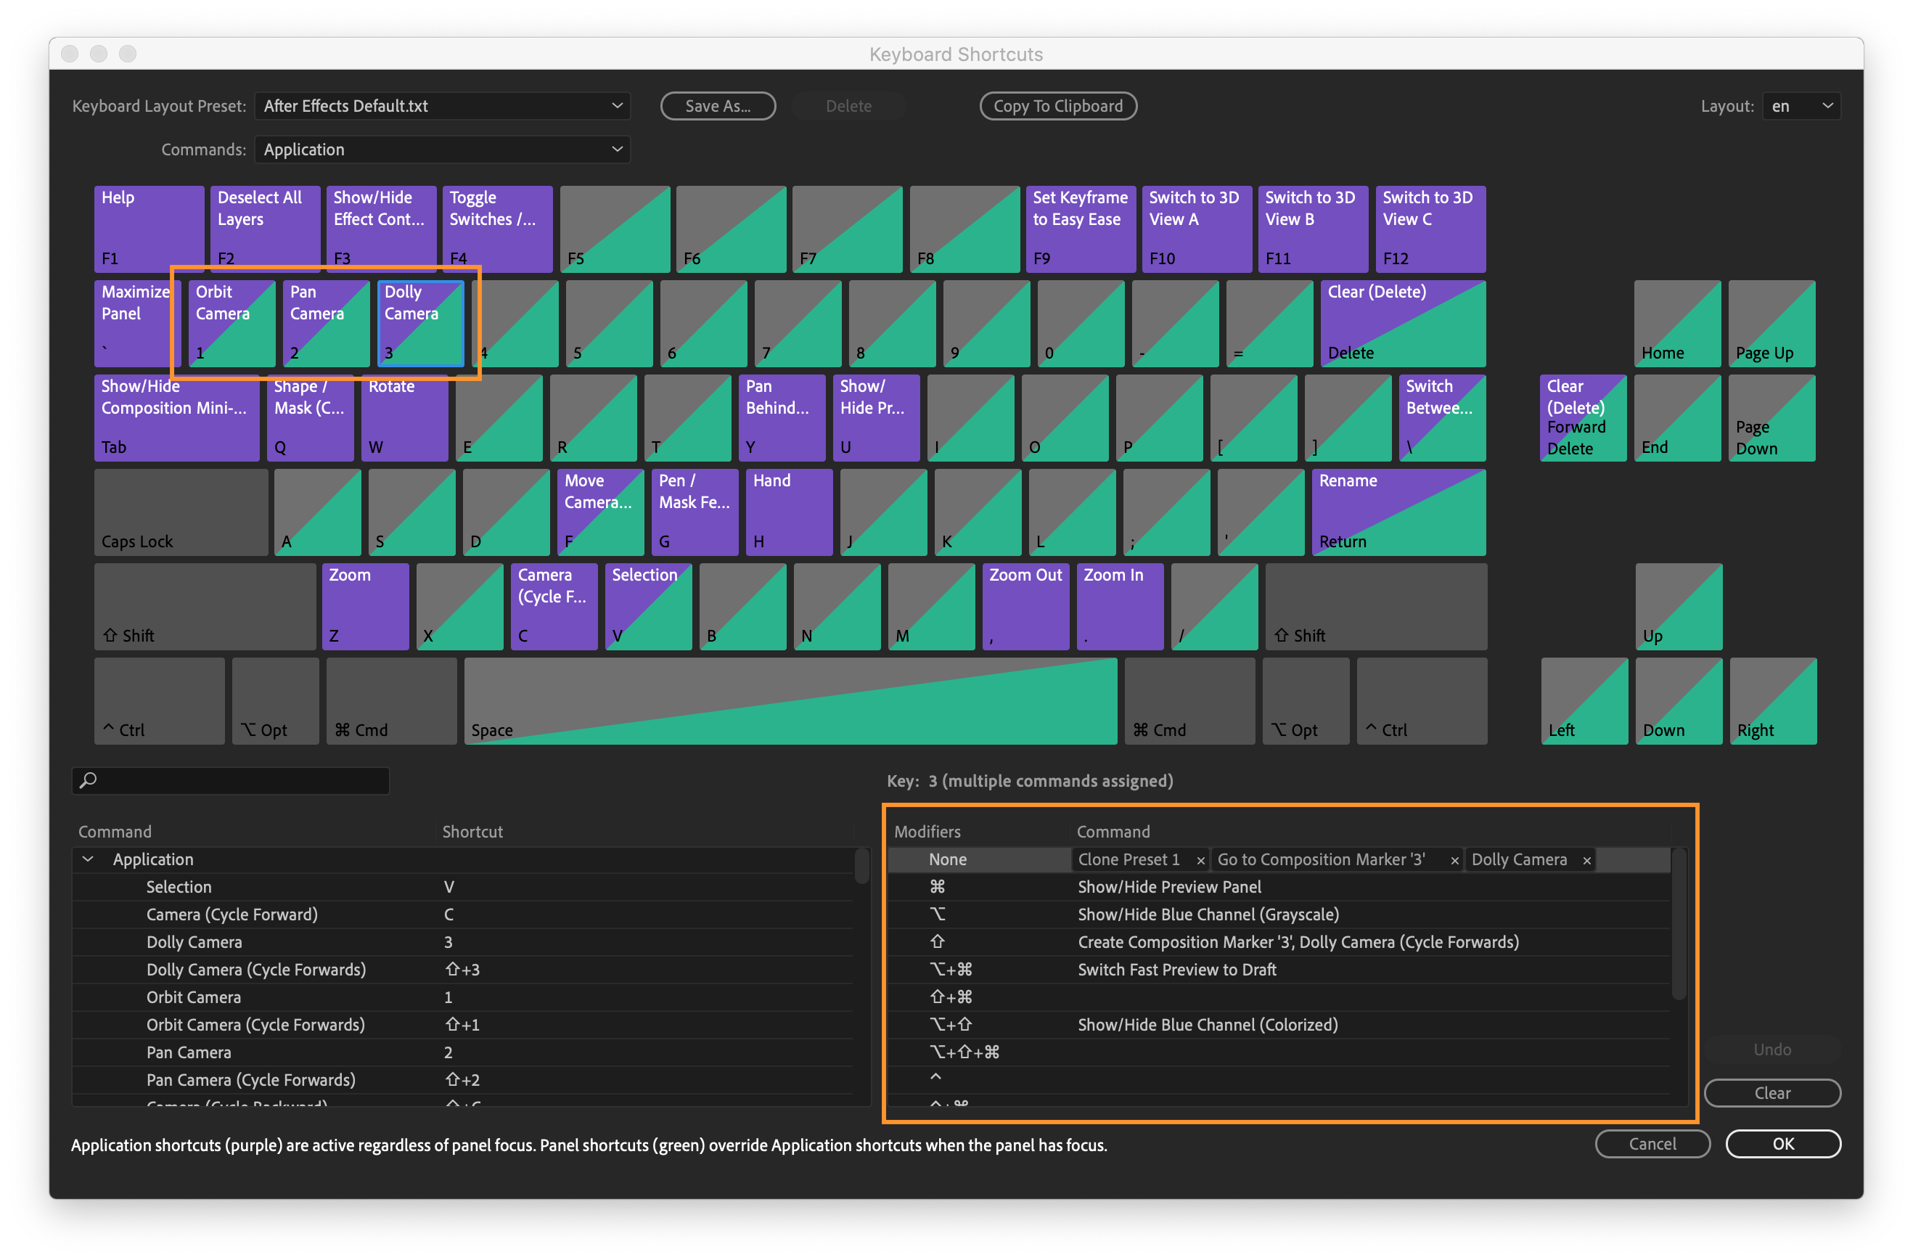Remove Go to Composition Marker '3' tag
The height and width of the screenshot is (1260, 1913).
(x=1454, y=860)
